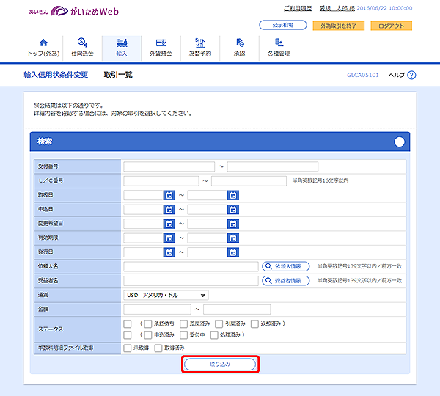440x396 pixels.
Task: Open calendar for 取扱日 start date
Action: pos(169,195)
